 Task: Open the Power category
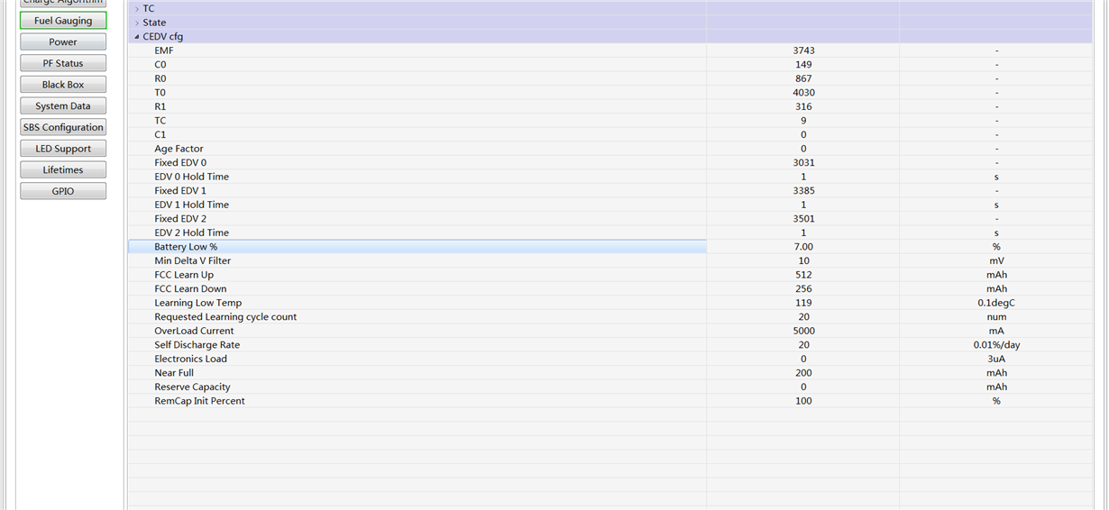pyautogui.click(x=63, y=42)
